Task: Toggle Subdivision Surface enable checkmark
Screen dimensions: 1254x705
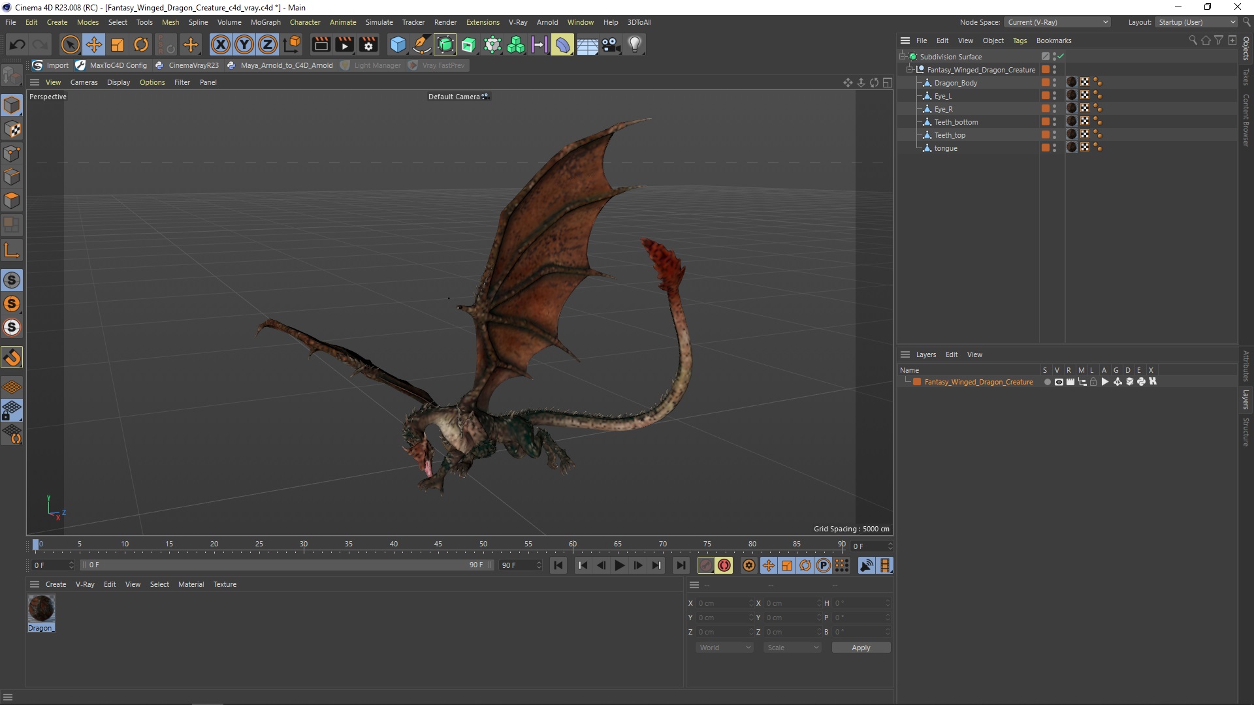Action: click(x=1061, y=56)
